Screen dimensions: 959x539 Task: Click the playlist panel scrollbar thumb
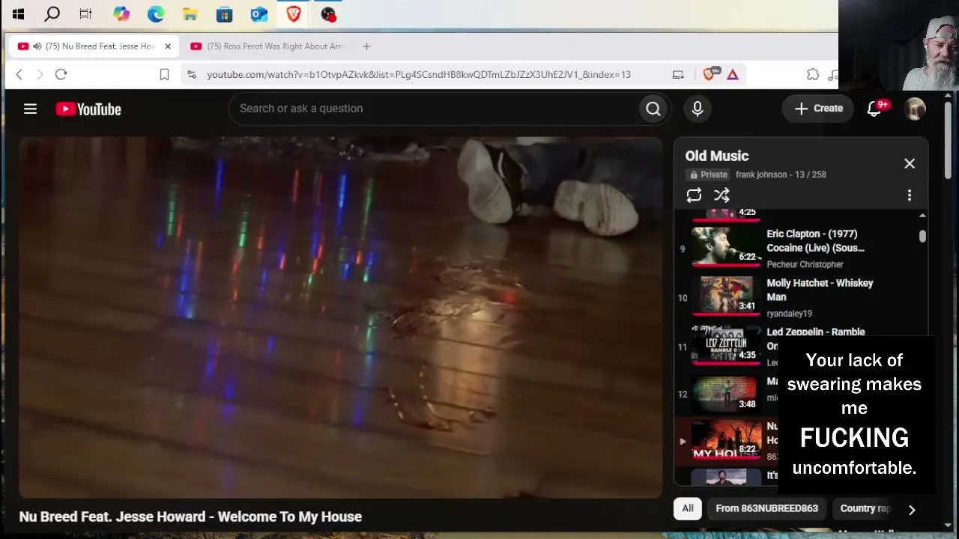(922, 237)
